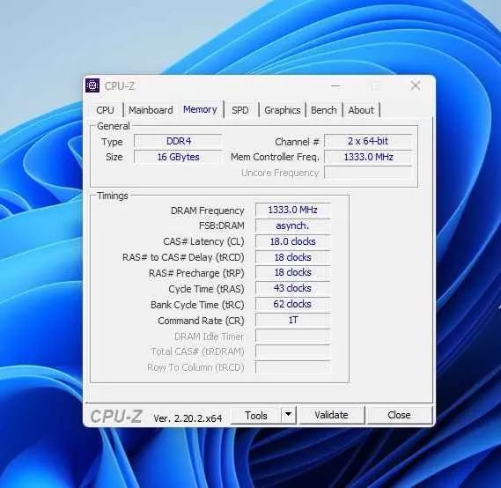
Task: Click the tRAS 43 clocks value
Action: (292, 288)
